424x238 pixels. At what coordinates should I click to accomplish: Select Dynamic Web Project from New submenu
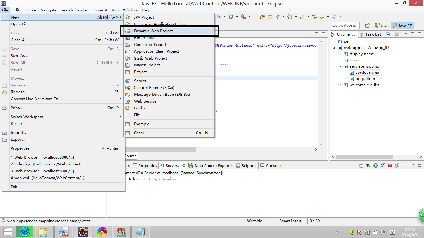(169, 31)
